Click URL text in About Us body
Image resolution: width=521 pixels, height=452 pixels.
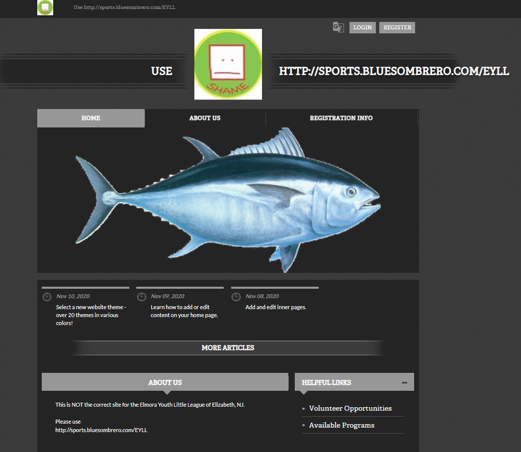pos(101,430)
